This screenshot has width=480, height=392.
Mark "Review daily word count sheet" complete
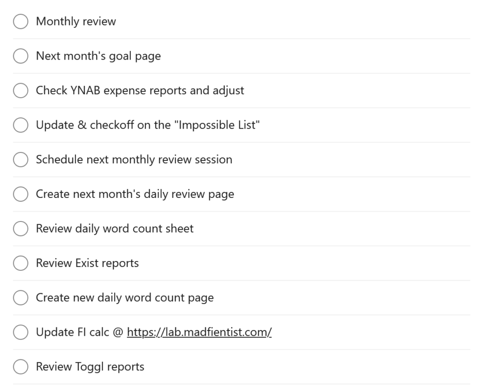(20, 228)
